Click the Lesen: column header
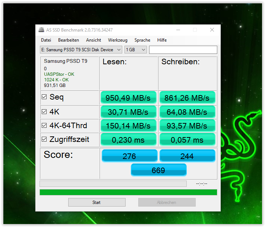This screenshot has width=265, height=227. coord(114,62)
